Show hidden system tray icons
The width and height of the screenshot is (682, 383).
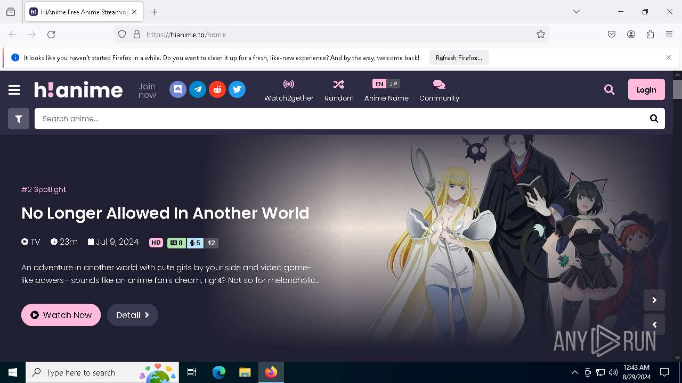point(574,372)
